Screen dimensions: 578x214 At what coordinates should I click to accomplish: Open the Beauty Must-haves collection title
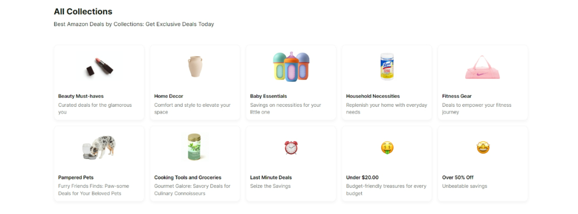click(x=81, y=96)
